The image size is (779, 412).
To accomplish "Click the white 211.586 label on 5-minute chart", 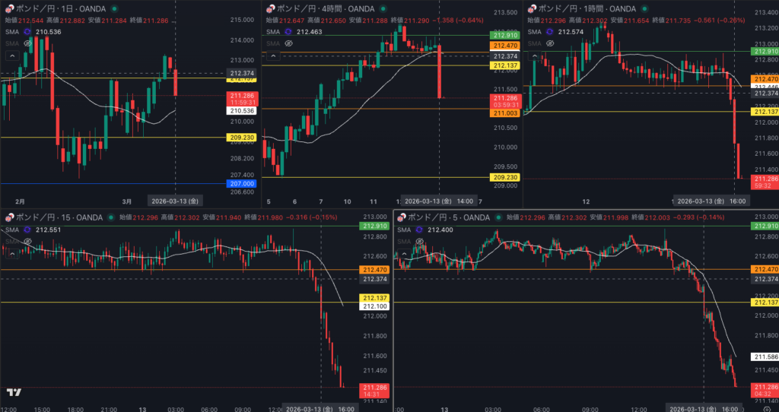I will pyautogui.click(x=765, y=357).
